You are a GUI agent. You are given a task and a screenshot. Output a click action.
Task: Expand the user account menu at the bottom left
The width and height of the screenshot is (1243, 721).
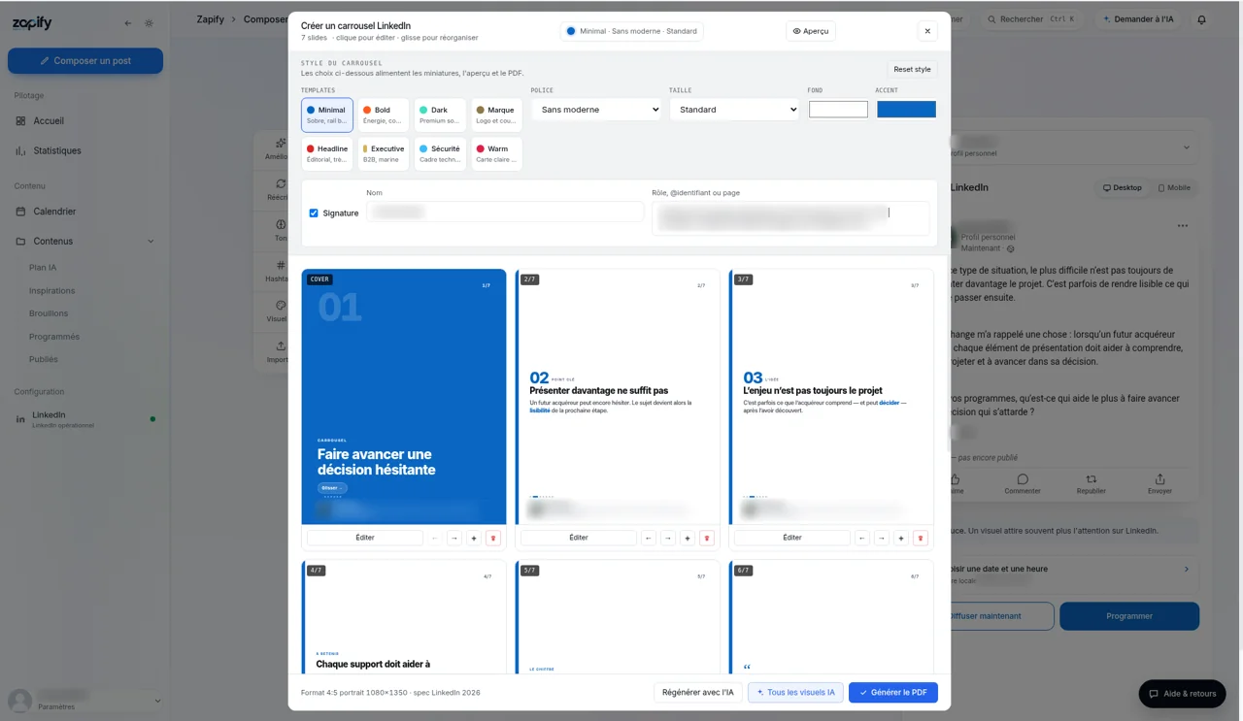157,701
